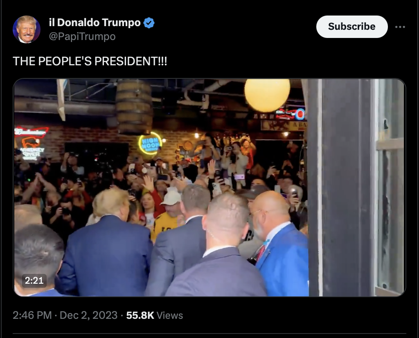Screen dimensions: 419x338
Task: Open the three-dot more options menu
Action: pos(400,27)
